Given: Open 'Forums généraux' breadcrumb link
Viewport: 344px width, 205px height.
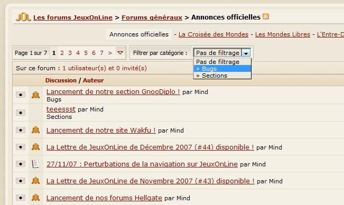Looking at the screenshot, I should point(152,17).
